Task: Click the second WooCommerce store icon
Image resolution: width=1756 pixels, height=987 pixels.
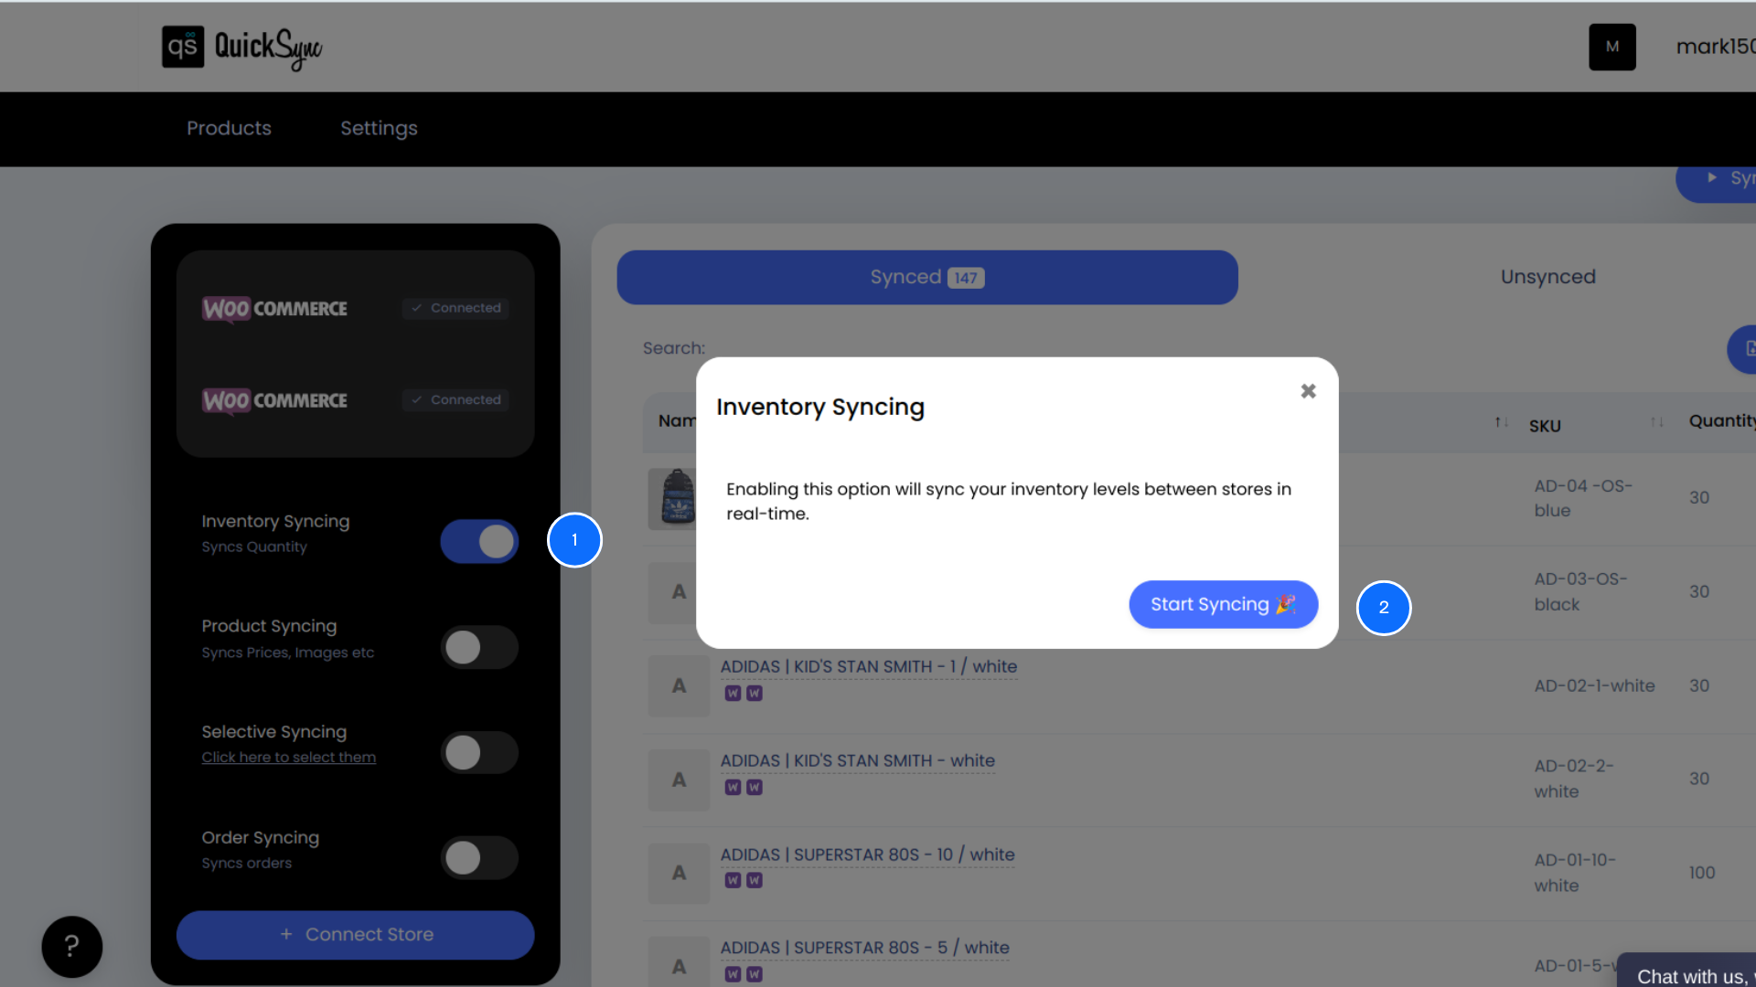Action: (225, 400)
